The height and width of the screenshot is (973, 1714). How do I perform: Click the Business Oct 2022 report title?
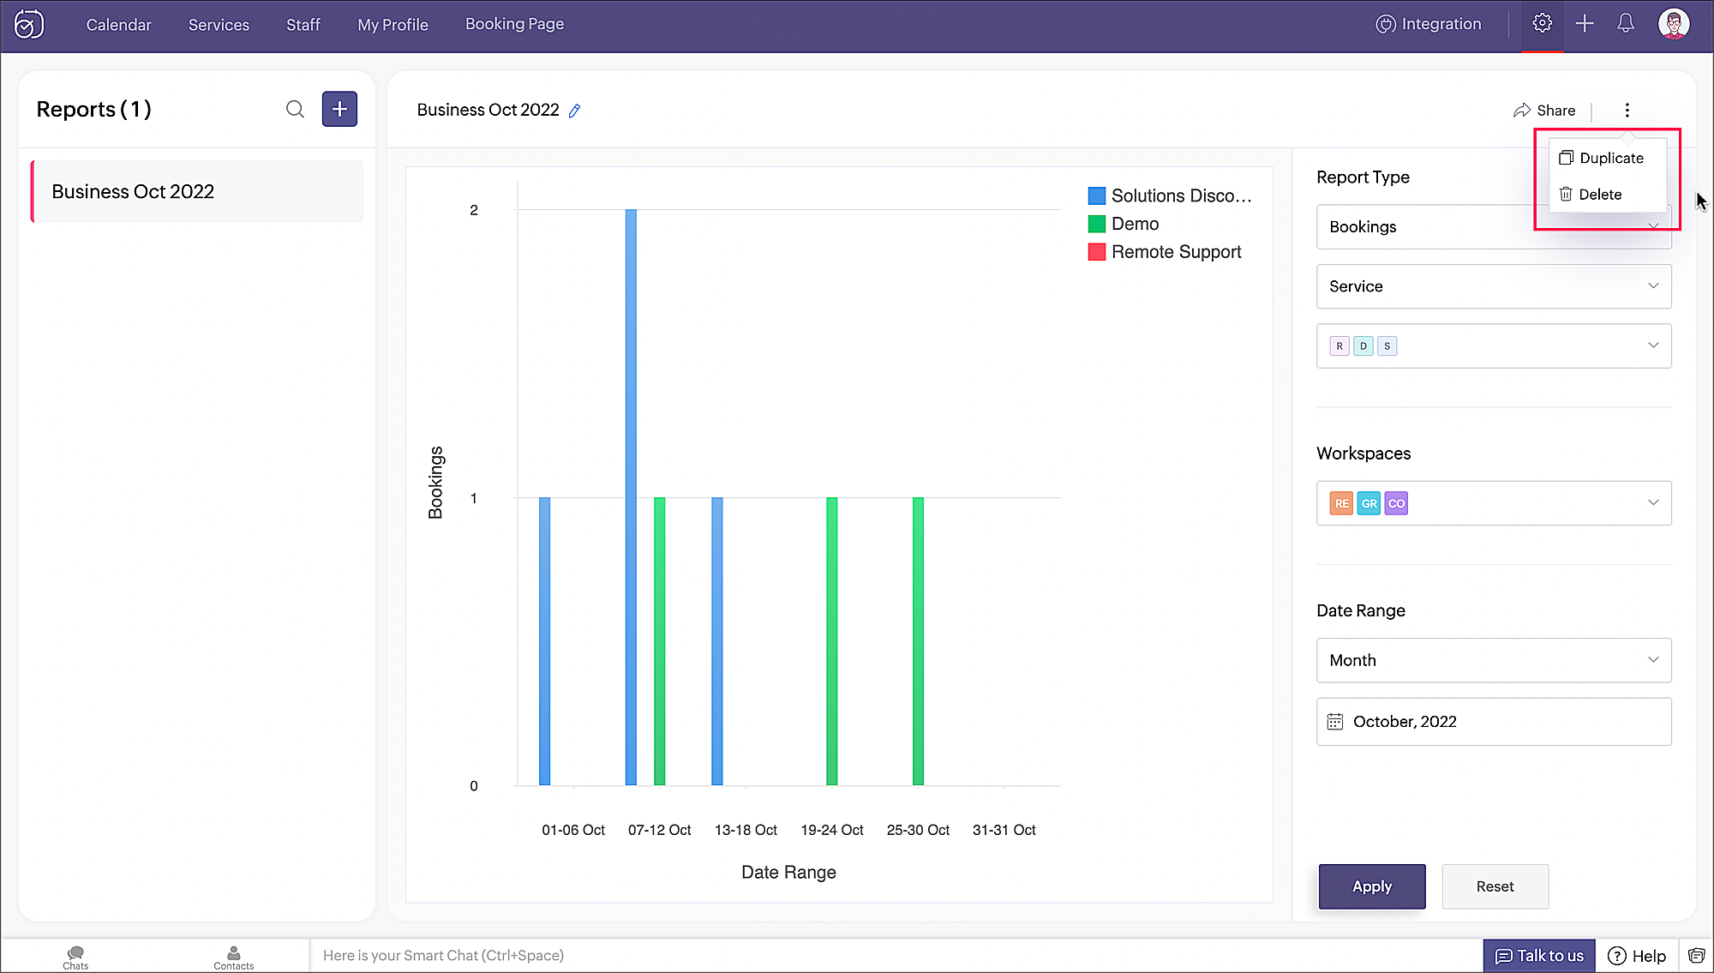coord(488,111)
